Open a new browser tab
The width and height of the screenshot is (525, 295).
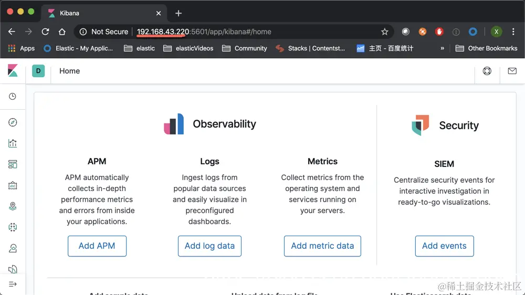[178, 14]
